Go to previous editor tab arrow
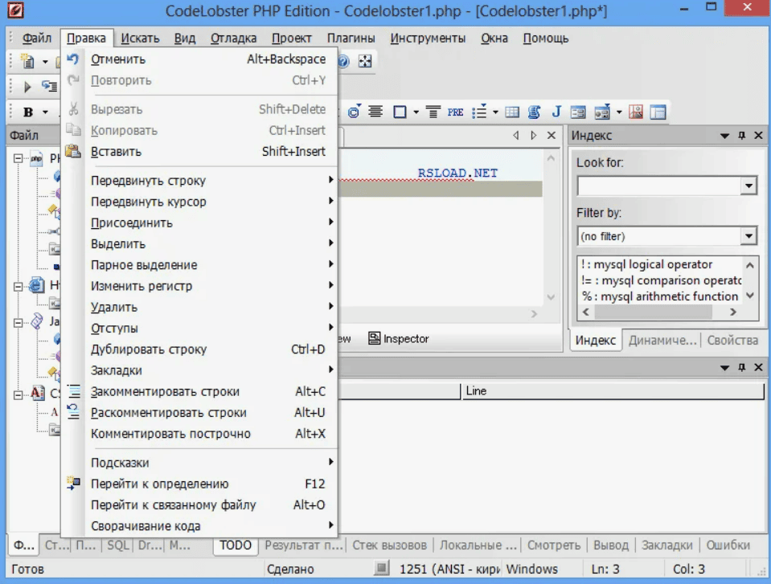Viewport: 771px width, 584px height. pos(516,135)
